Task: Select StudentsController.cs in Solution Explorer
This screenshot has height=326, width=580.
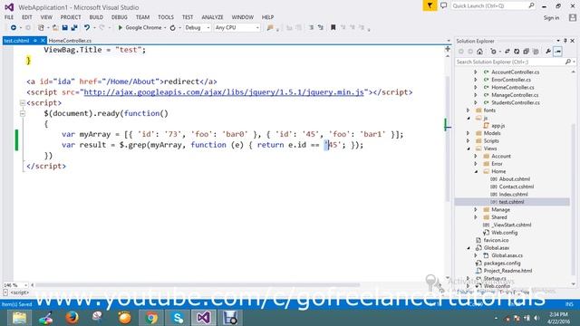Action: coord(516,102)
